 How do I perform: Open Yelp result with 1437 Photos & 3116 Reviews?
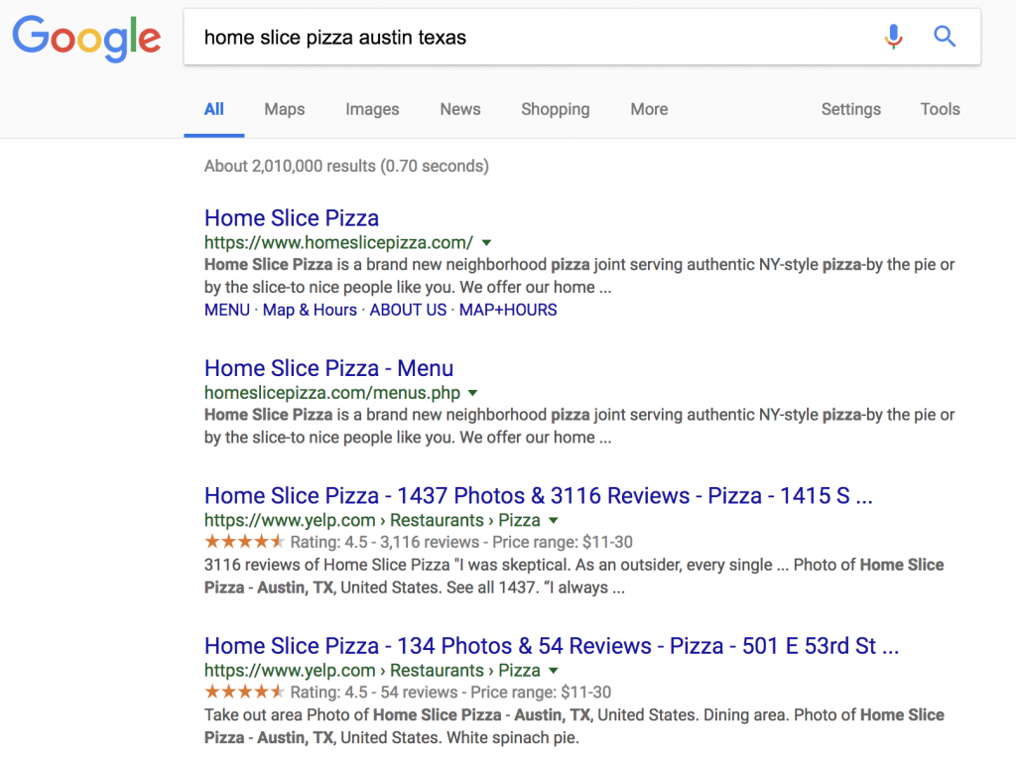tap(539, 496)
